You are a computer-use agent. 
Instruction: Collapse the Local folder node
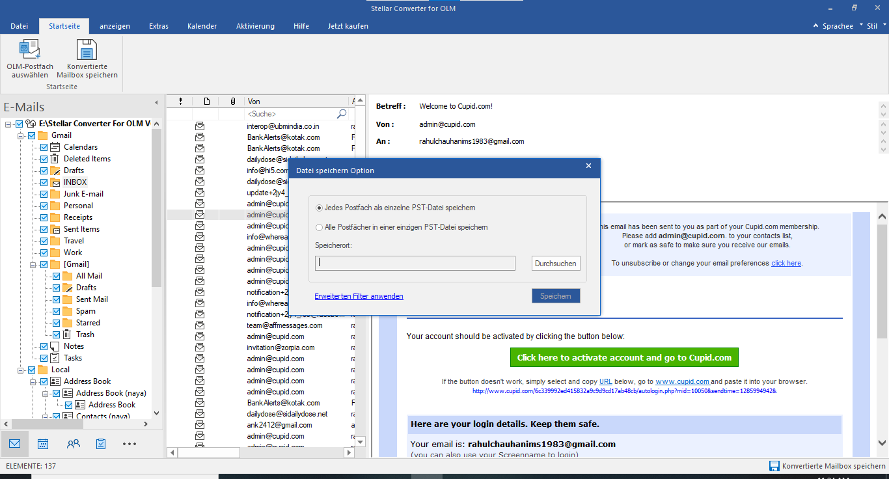point(21,370)
